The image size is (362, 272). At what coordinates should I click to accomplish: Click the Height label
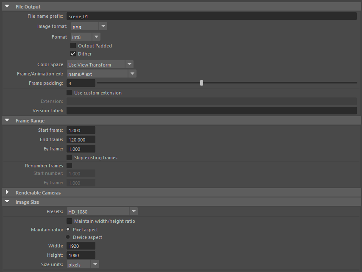tap(55, 255)
